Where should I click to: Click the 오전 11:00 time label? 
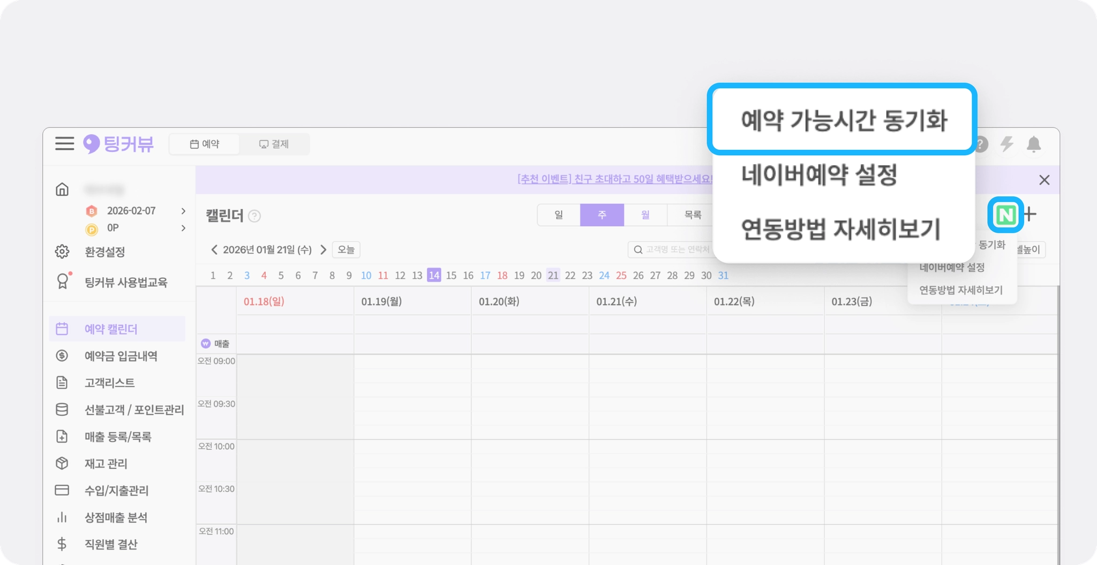coord(216,531)
